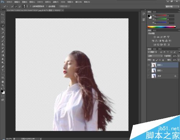Toggle lock all padlock in Layers panel
Screen dimensions: 180x140
pyautogui.click(x=163, y=60)
